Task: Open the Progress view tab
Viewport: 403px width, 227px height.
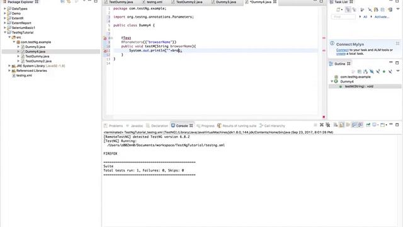Action: tap(205, 126)
